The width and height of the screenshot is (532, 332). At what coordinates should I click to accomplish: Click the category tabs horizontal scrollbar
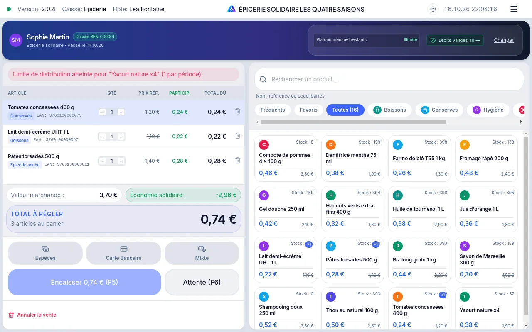(x=353, y=122)
